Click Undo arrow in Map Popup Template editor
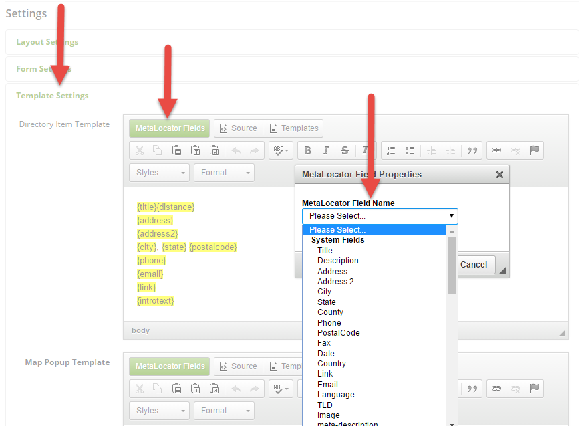The height and width of the screenshot is (426, 582). (236, 389)
